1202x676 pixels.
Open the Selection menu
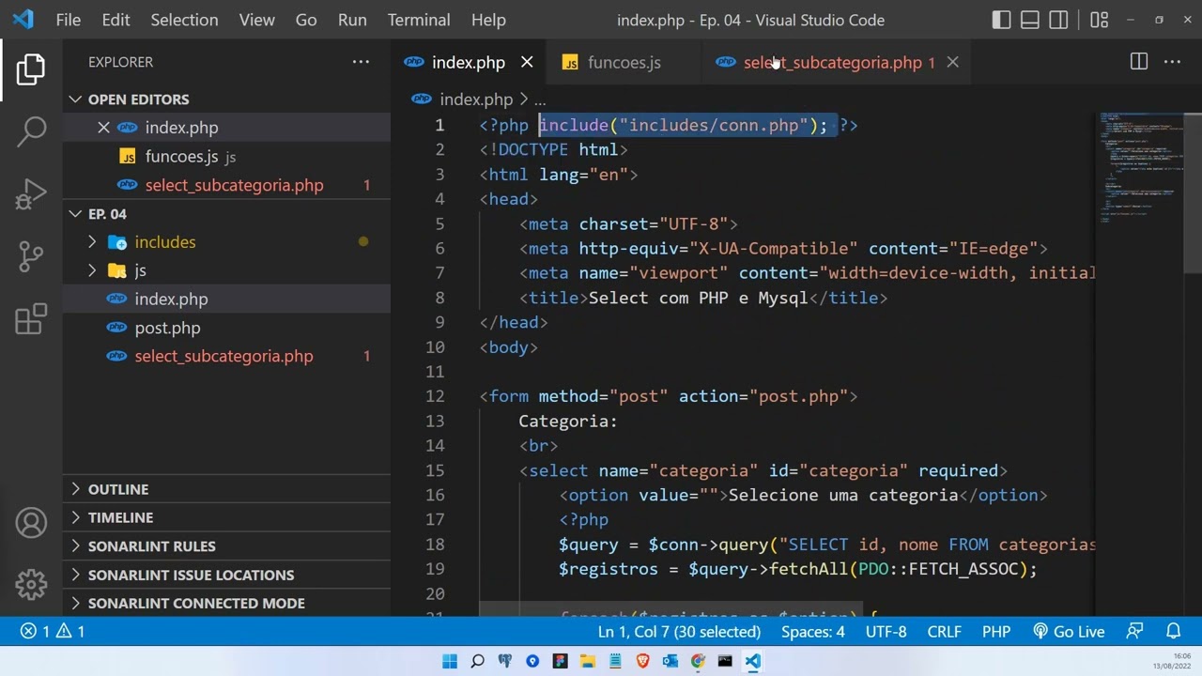184,20
